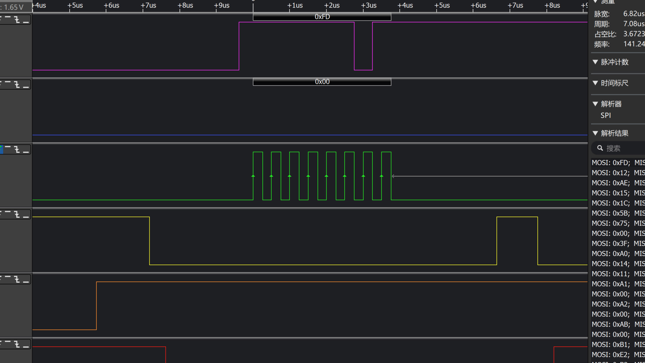
Task: Set falling-edge trigger on magenta channel
Action: (x=17, y=19)
